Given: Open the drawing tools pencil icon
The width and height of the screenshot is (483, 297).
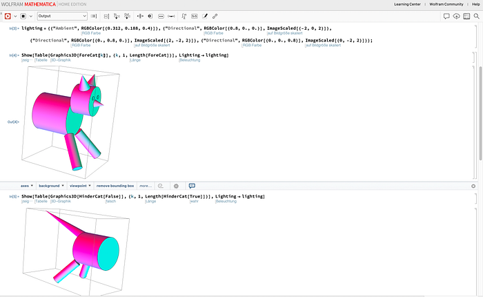Looking at the screenshot, I should click(205, 16).
